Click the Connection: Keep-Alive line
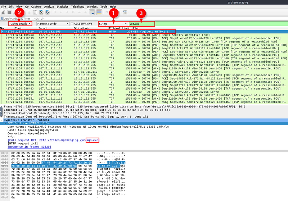Screen dimensions: 288x201 tap(144, 133)
